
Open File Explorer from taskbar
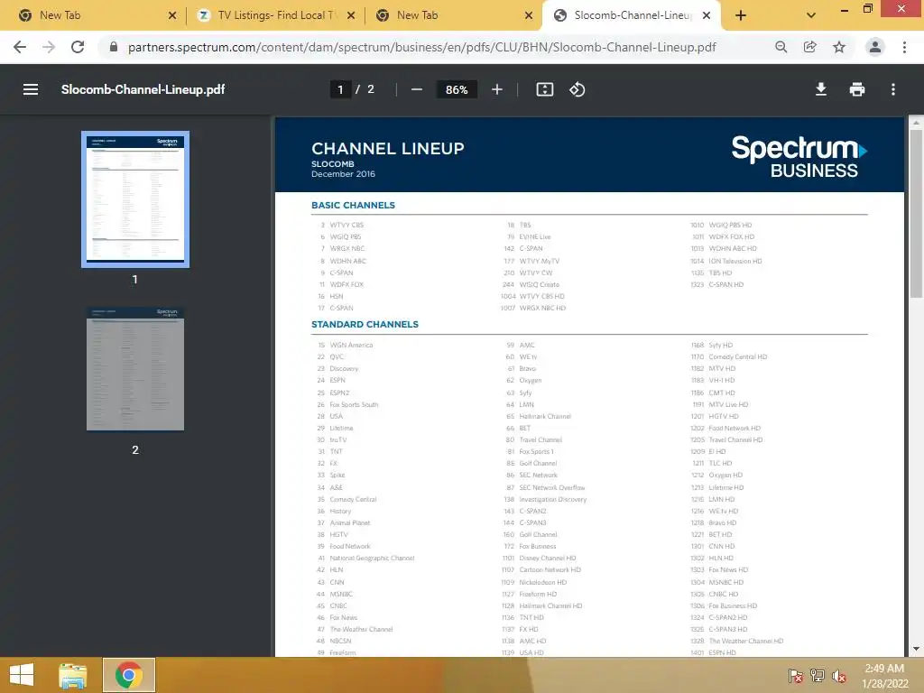point(72,675)
